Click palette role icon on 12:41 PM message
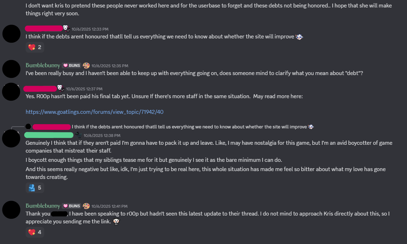This screenshot has height=244, width=407. click(x=86, y=206)
